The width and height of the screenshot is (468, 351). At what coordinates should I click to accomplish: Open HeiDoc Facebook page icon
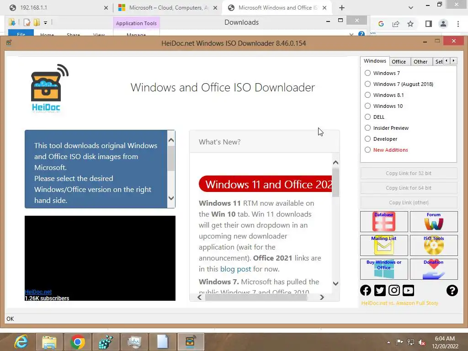point(366,290)
